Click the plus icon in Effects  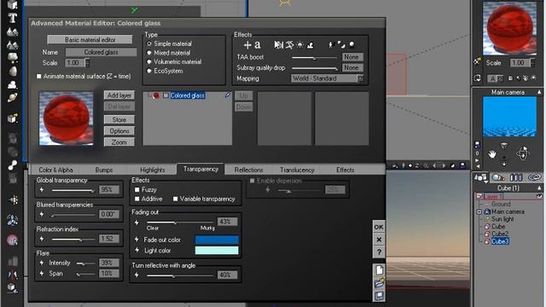coord(247,45)
